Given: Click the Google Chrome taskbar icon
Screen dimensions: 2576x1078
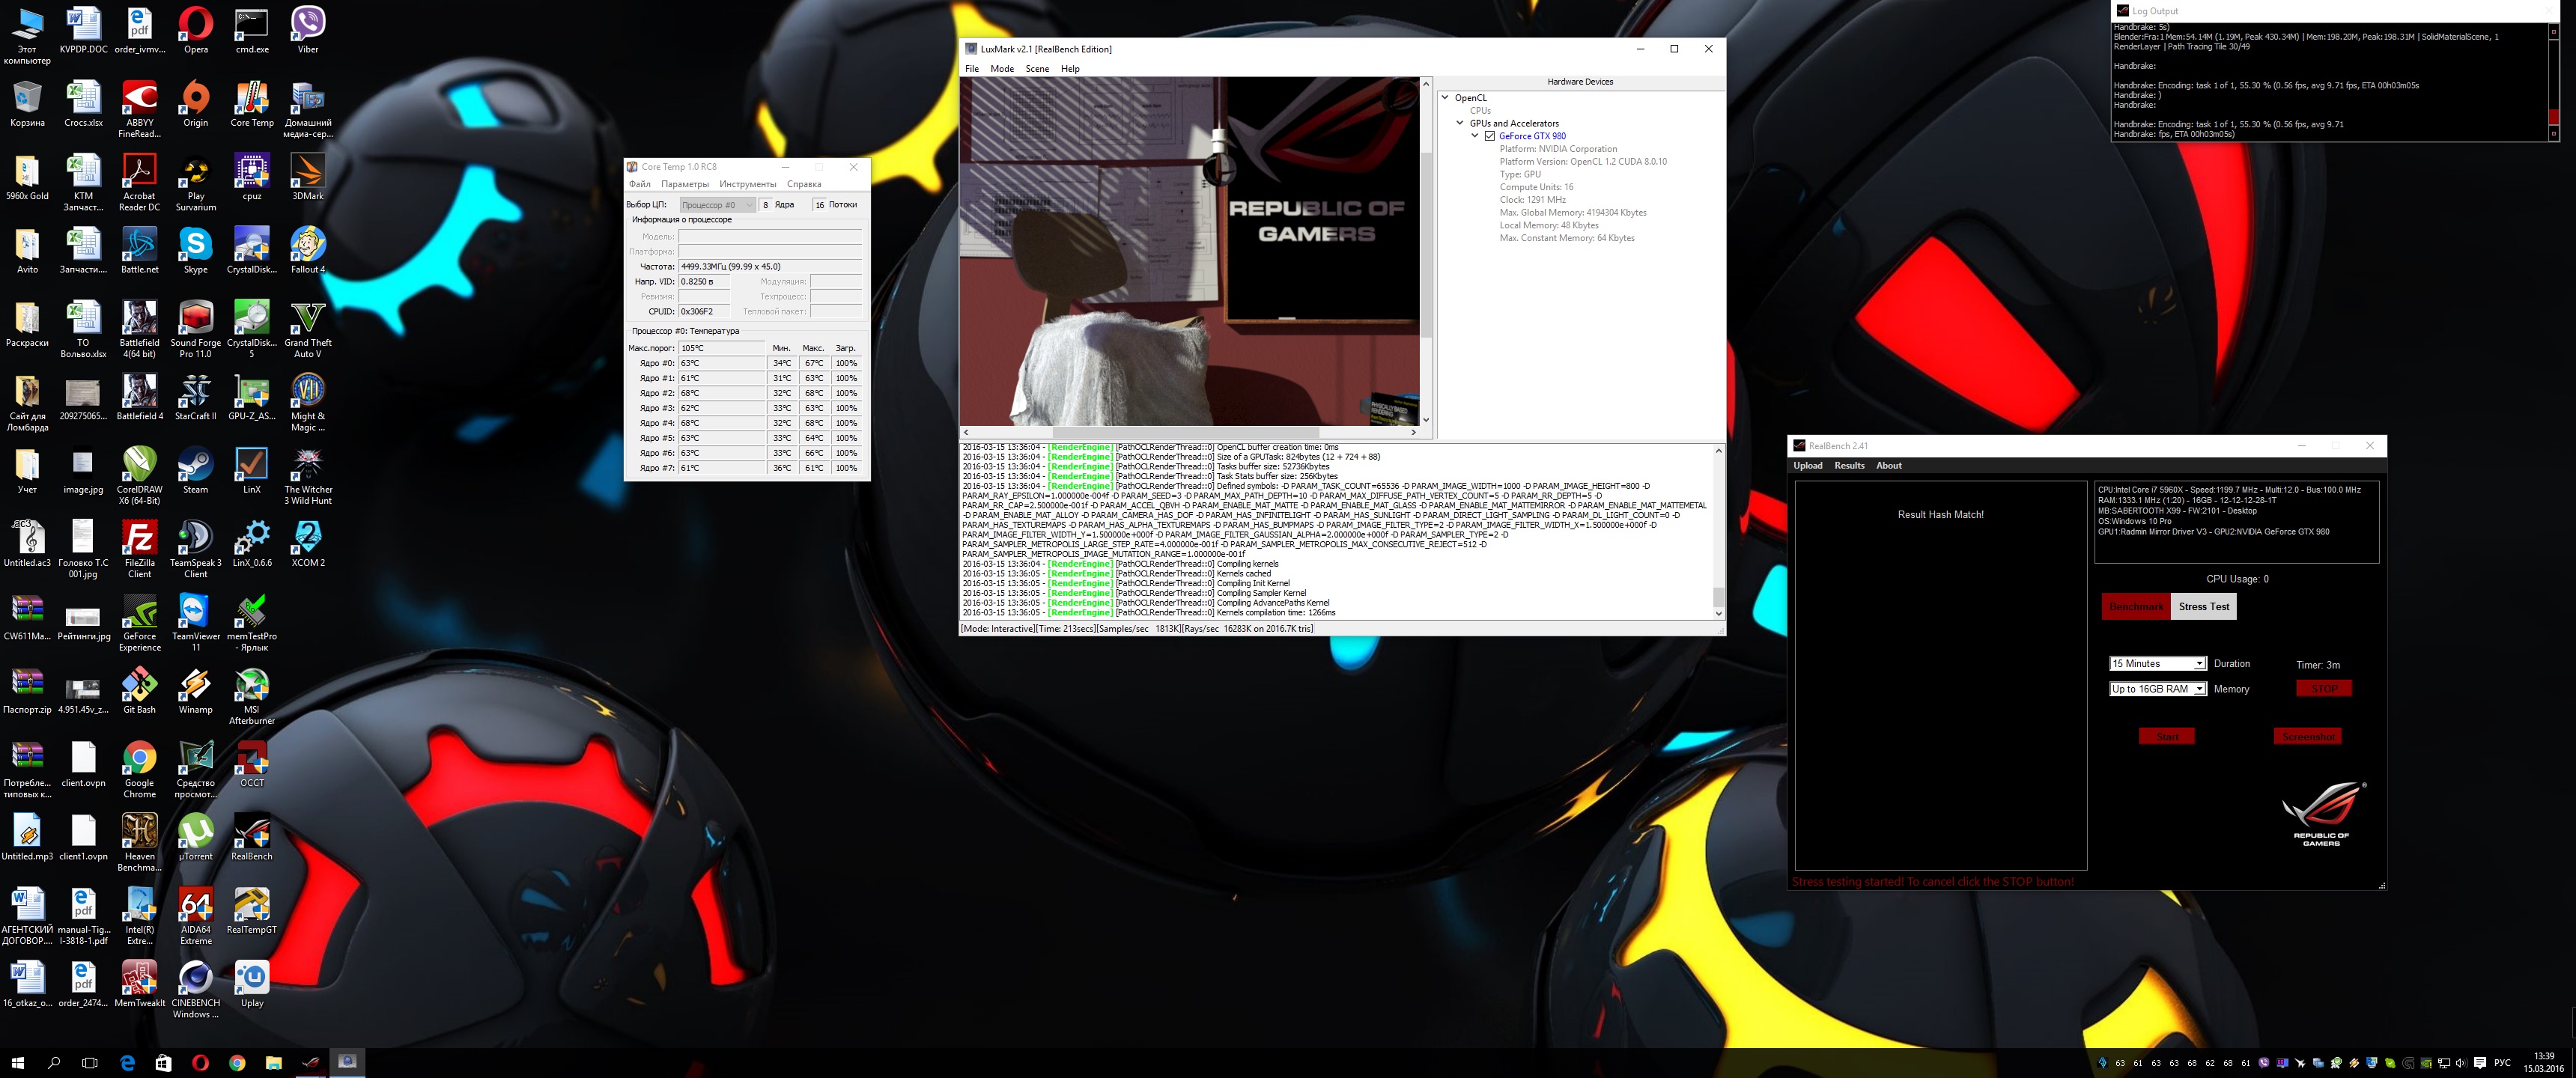Looking at the screenshot, I should point(237,1062).
